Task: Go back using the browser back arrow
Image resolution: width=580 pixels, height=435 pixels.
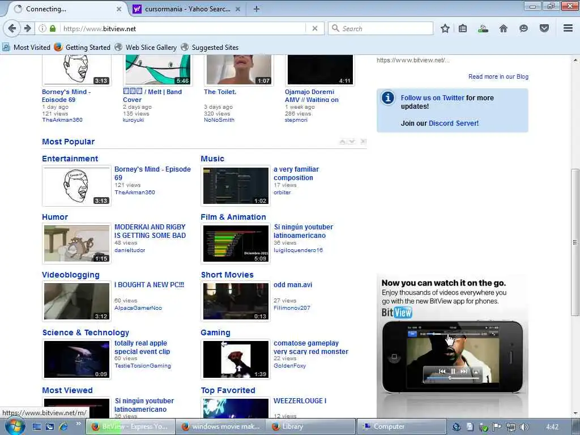Action: (12, 28)
